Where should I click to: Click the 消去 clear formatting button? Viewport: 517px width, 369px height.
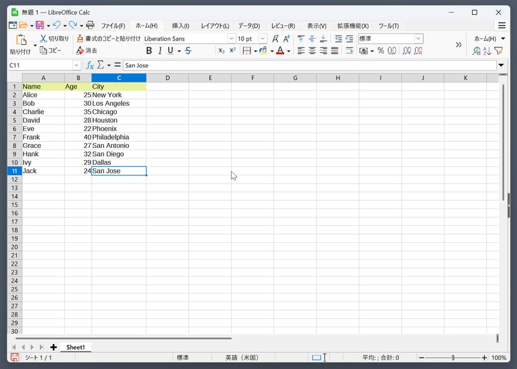(x=87, y=51)
